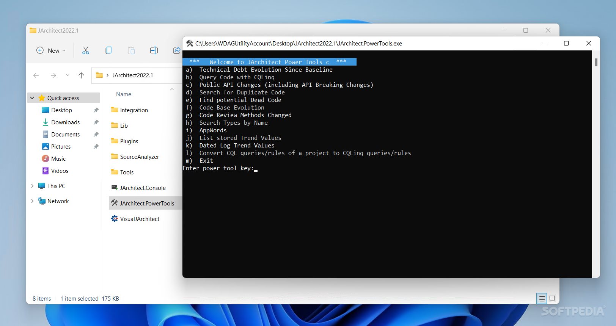Select the SourceAnalyzer folder

pos(139,157)
